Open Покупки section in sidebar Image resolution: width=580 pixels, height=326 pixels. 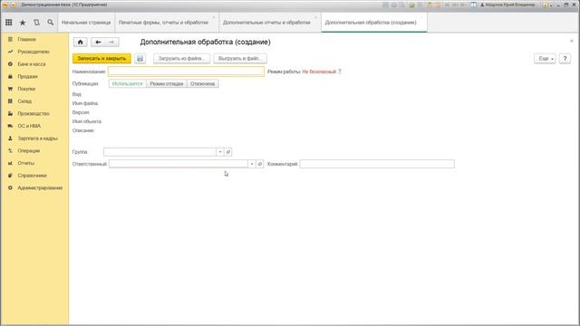pyautogui.click(x=26, y=89)
